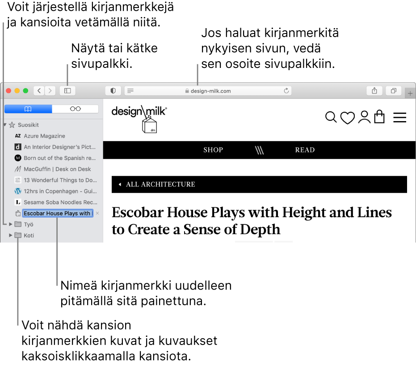Image resolution: width=416 pixels, height=366 pixels.
Task: Reload the page with the refresh icon
Action: [286, 91]
